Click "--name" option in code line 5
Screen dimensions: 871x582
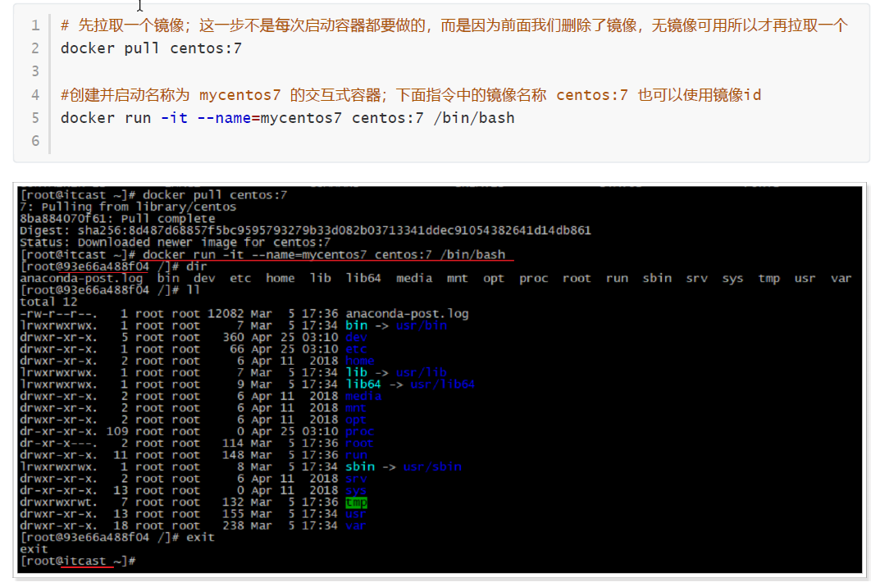click(224, 118)
